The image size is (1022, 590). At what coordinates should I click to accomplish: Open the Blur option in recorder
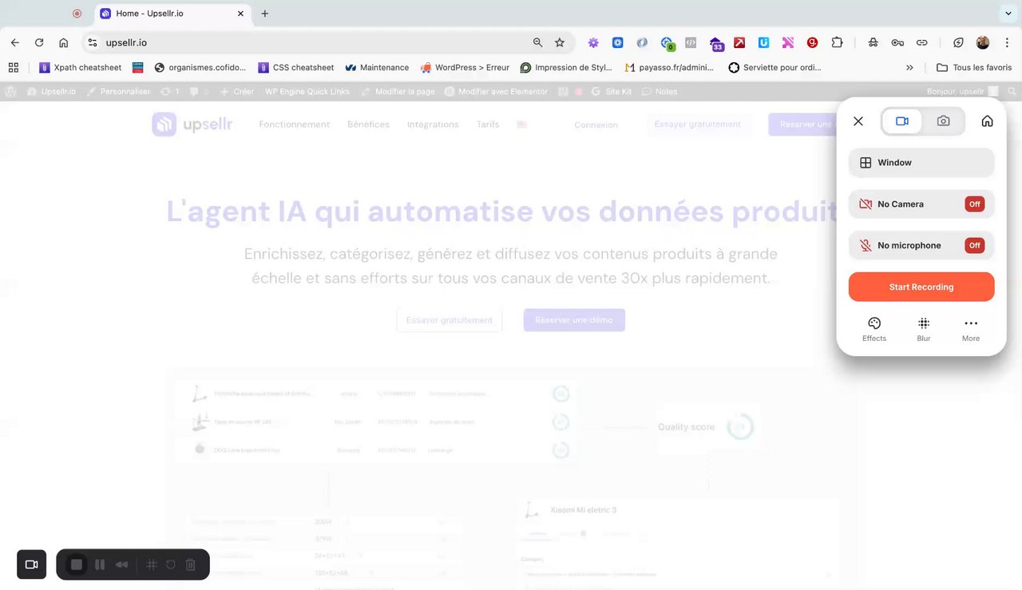(x=924, y=329)
